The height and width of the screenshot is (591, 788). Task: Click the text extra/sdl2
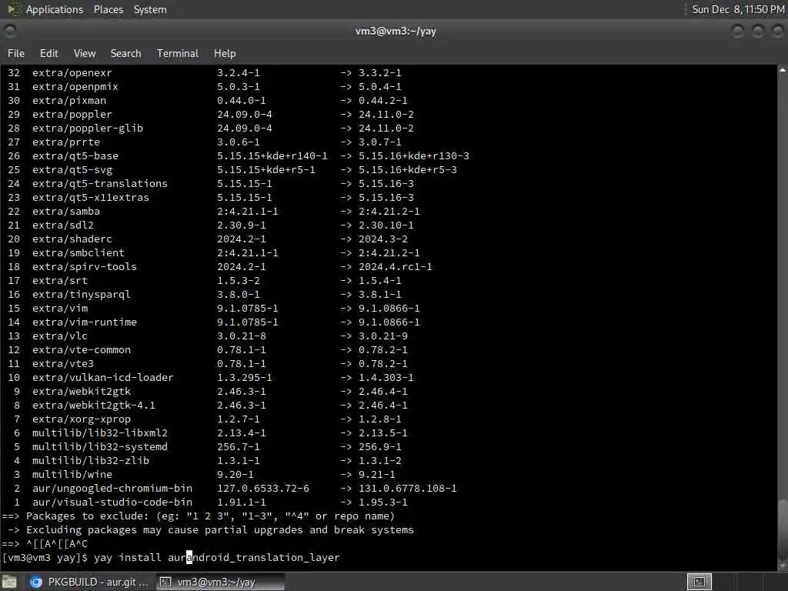(63, 225)
